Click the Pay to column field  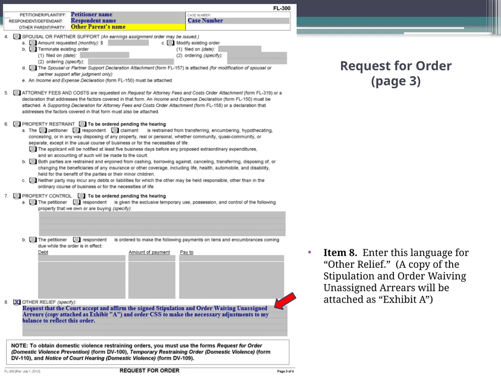click(x=231, y=277)
